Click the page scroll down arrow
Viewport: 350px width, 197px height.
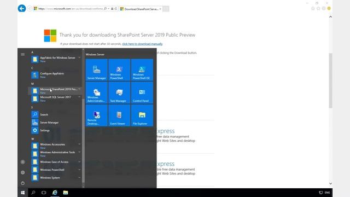pos(330,183)
